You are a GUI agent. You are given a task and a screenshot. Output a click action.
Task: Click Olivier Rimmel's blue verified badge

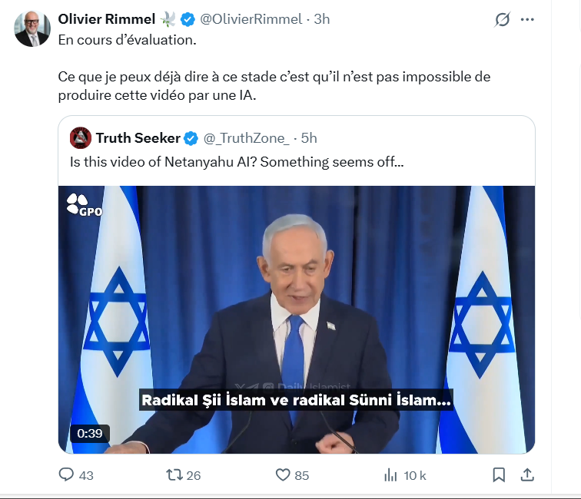click(x=188, y=19)
